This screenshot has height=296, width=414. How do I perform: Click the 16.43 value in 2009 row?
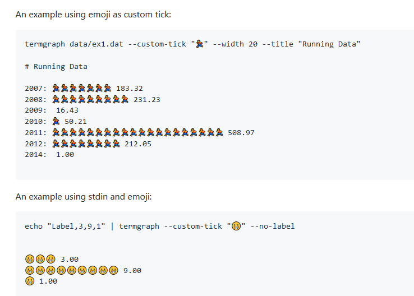pyautogui.click(x=67, y=110)
